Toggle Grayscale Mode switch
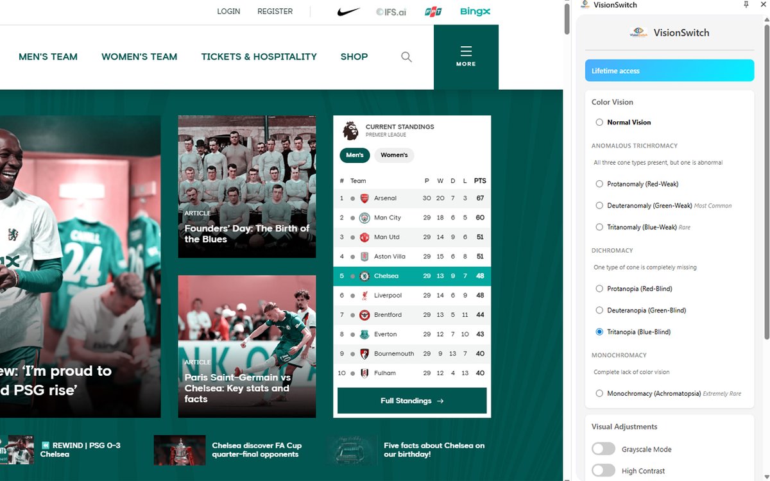Image resolution: width=770 pixels, height=481 pixels. (603, 449)
